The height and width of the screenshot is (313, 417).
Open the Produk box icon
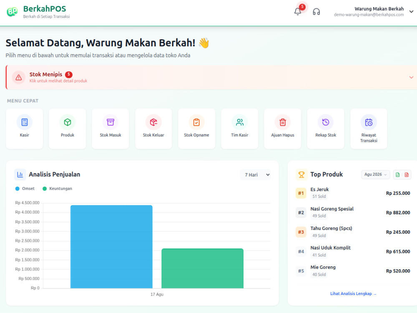[x=68, y=122]
